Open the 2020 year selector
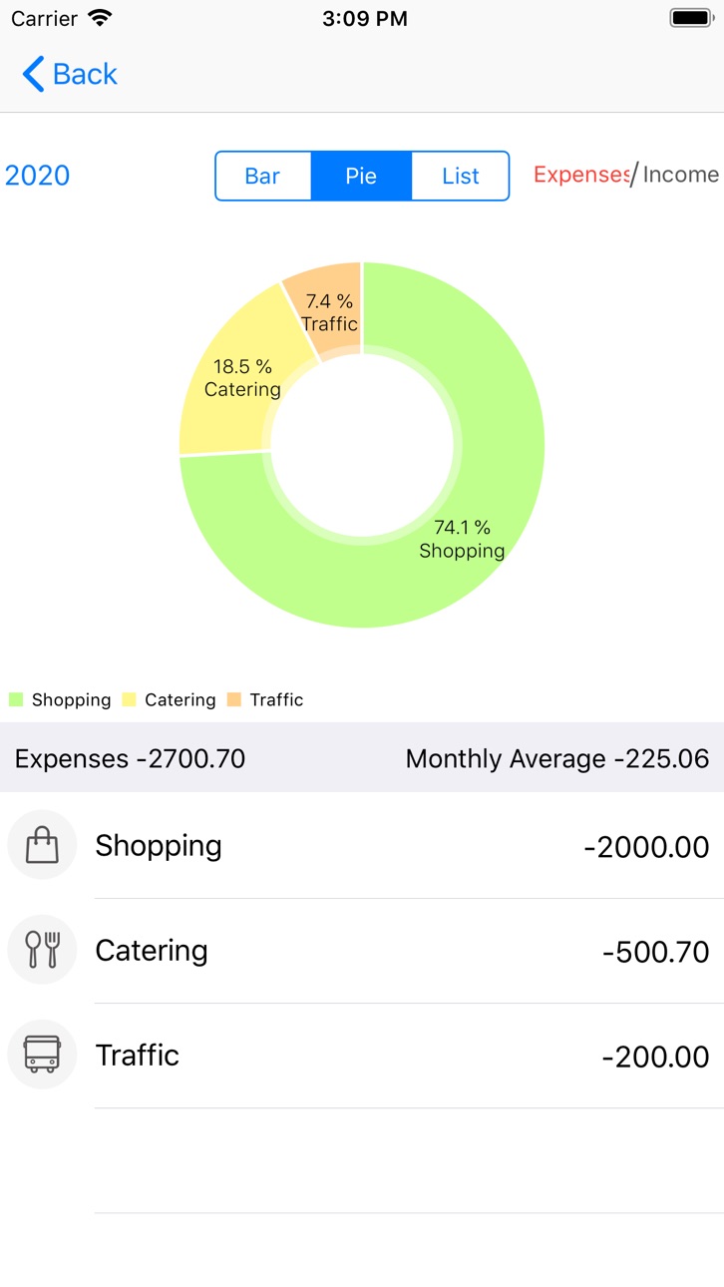The height and width of the screenshot is (1287, 724). pos(38,176)
